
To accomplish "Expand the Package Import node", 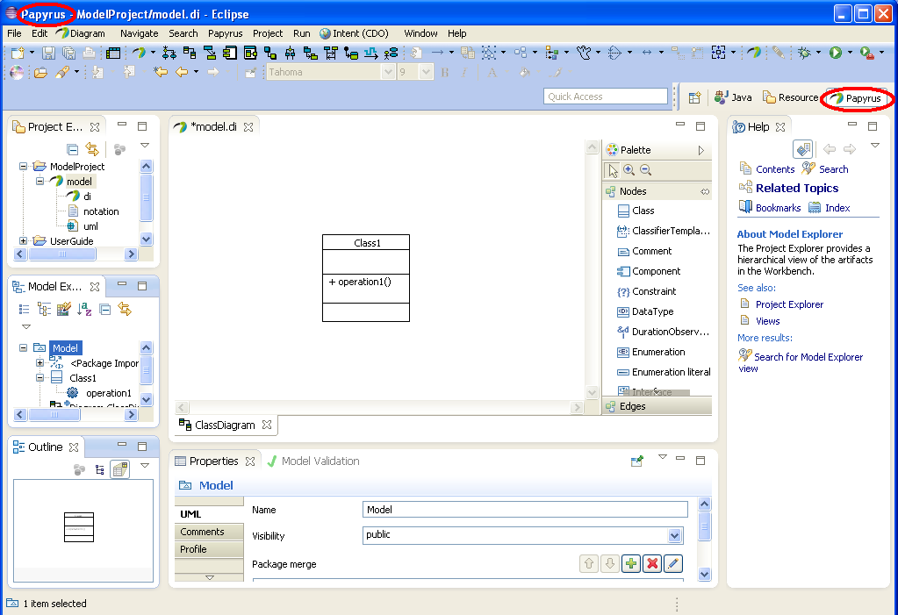I will (x=40, y=362).
